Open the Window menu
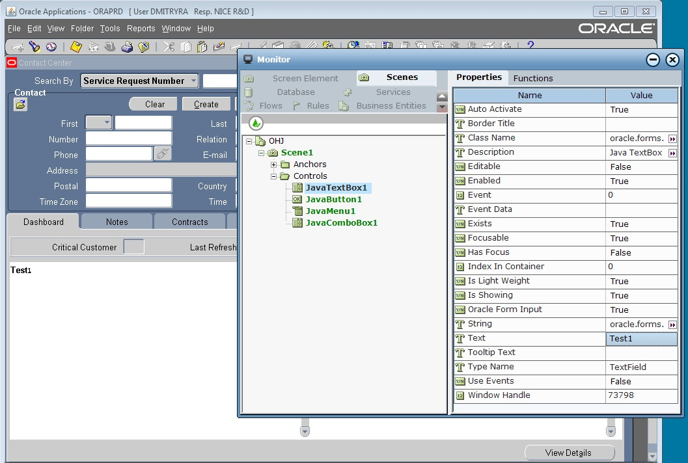Screen dimensions: 688x463 (x=176, y=29)
